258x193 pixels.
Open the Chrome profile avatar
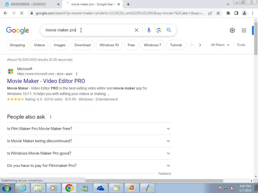tap(244, 13)
